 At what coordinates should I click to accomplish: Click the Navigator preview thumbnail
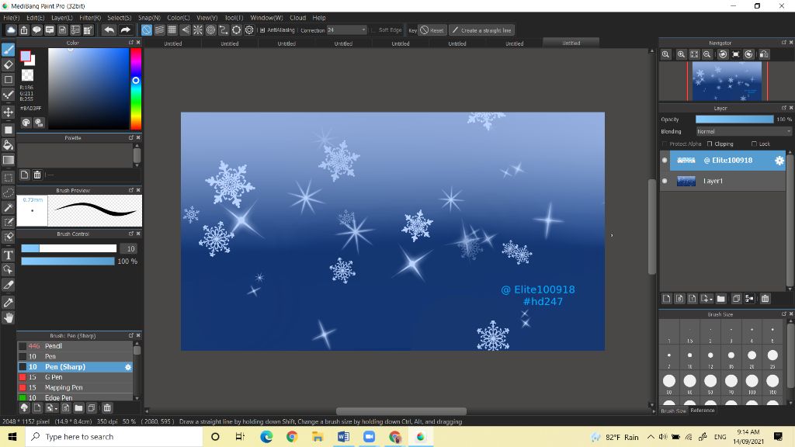pyautogui.click(x=727, y=81)
